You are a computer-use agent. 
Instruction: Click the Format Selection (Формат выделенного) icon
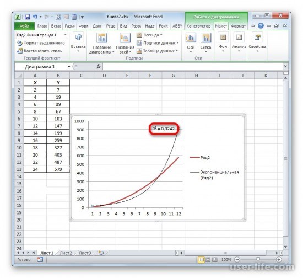tap(19, 43)
